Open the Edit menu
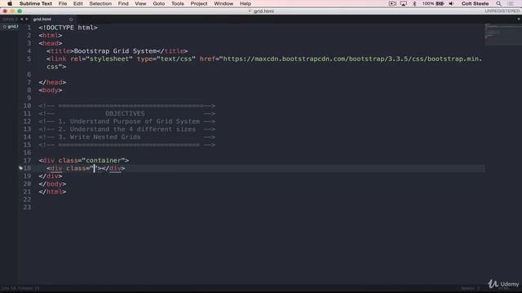This screenshot has height=293, width=522. [x=78, y=3]
